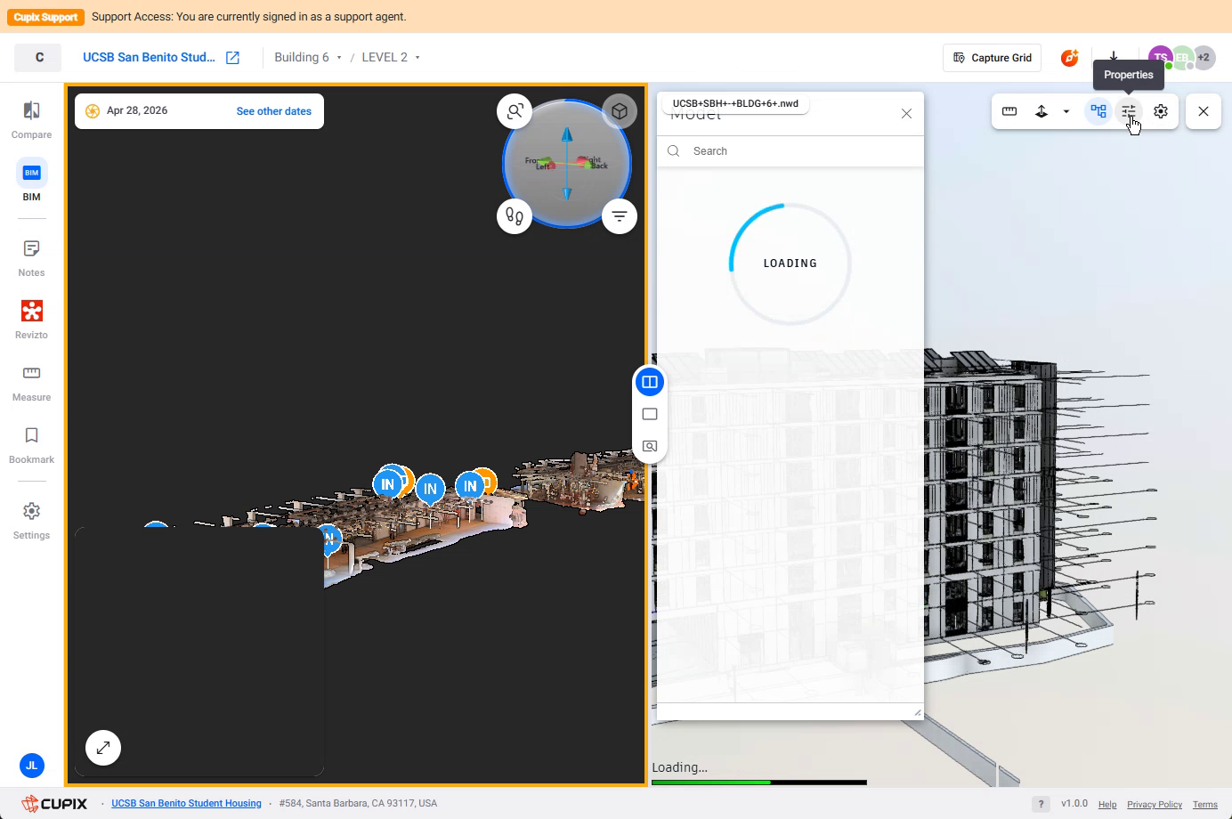Click the Capture Grid button
This screenshot has height=819, width=1232.
coord(992,58)
